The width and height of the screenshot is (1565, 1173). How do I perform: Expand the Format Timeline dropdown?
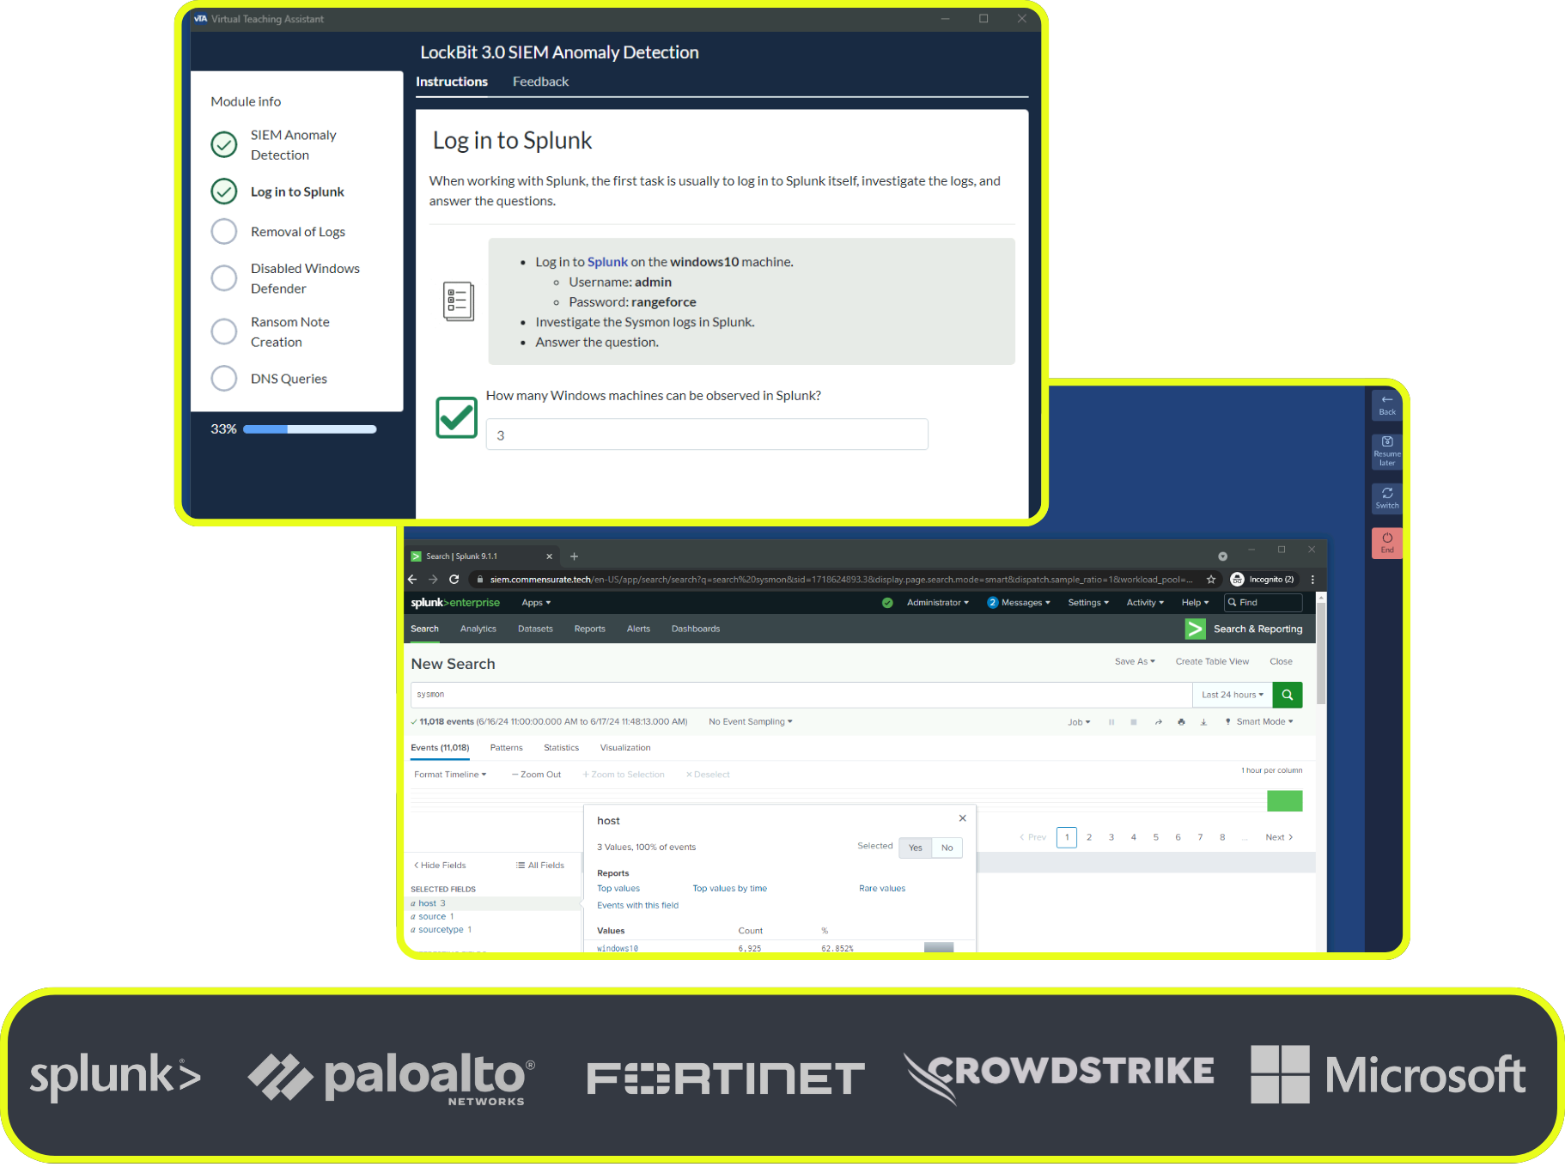point(449,774)
